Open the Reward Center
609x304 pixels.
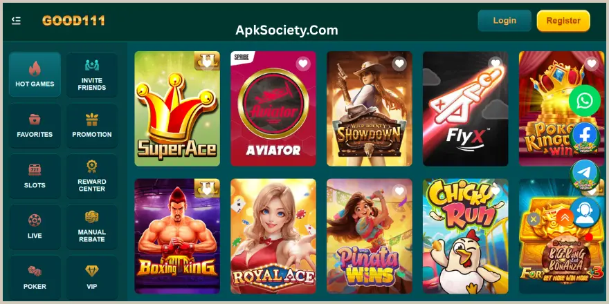point(91,176)
